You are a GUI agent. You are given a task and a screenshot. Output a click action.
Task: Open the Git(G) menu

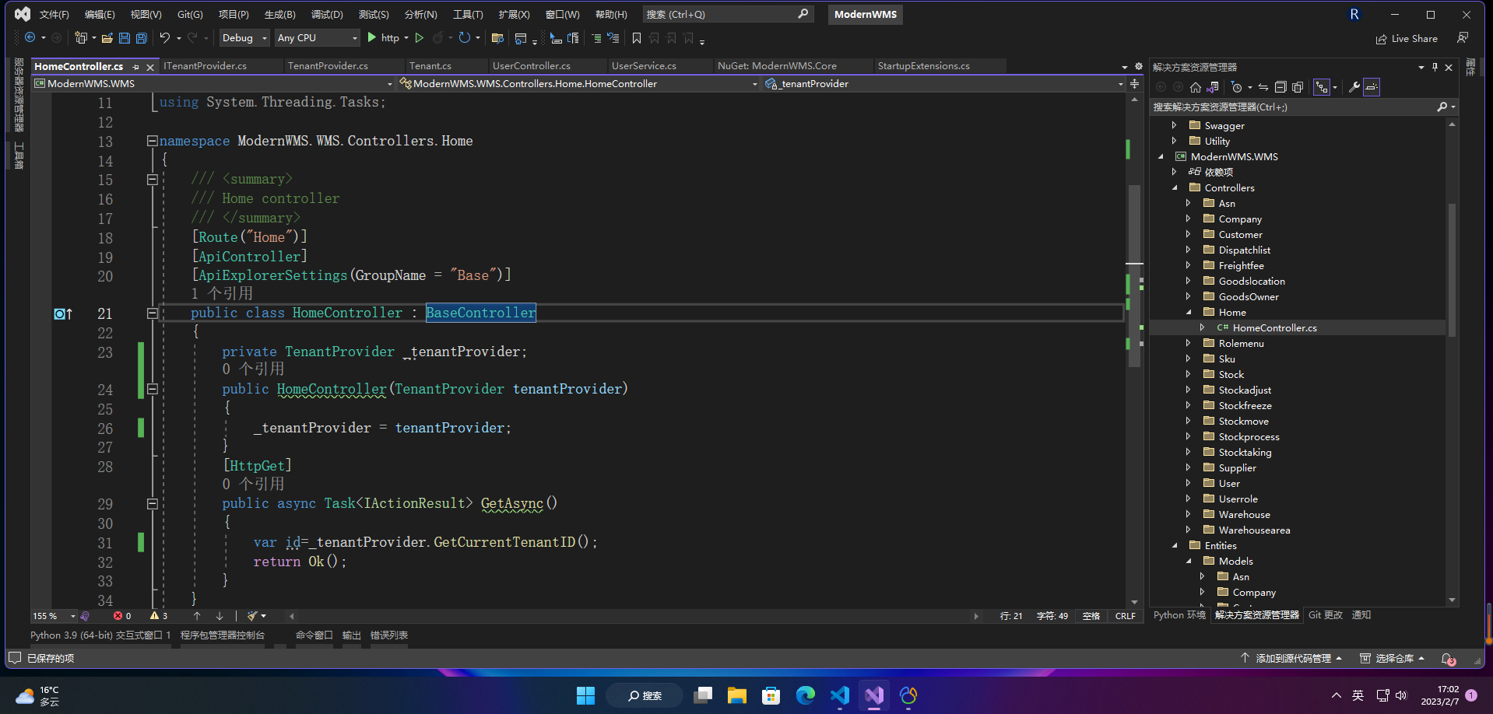tap(190, 14)
